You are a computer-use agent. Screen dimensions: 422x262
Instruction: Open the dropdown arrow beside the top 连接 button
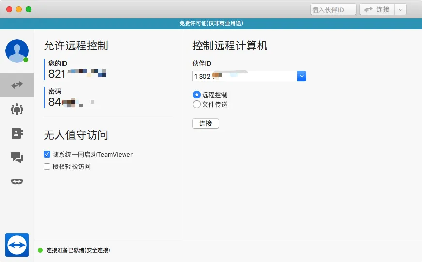(400, 10)
